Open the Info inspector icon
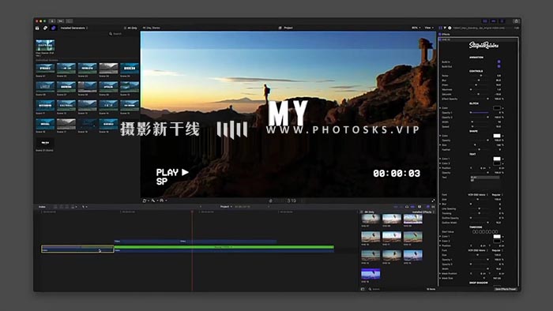 (450, 28)
